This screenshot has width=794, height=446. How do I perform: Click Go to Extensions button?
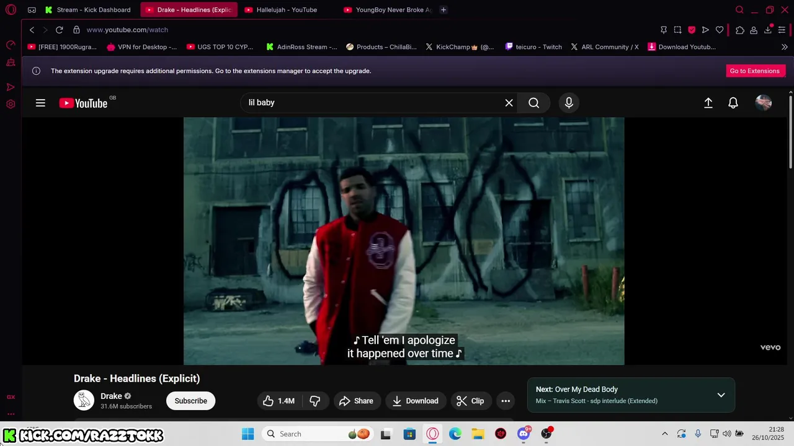pos(755,71)
